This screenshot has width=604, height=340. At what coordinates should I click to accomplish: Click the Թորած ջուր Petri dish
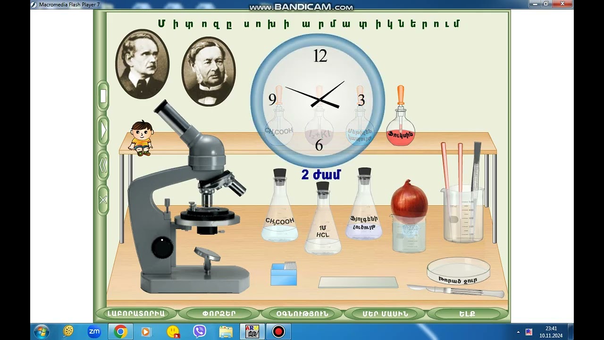pyautogui.click(x=458, y=271)
